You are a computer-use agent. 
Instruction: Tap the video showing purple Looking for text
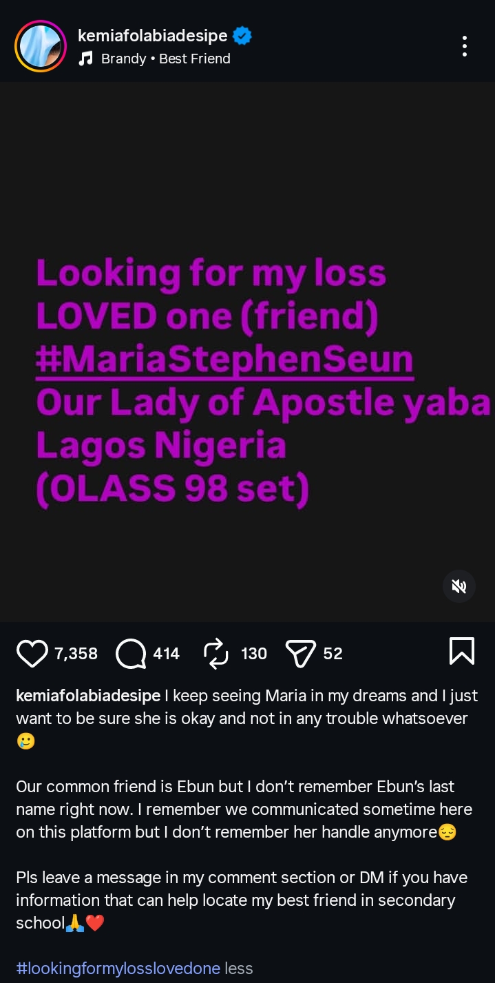tap(247, 351)
